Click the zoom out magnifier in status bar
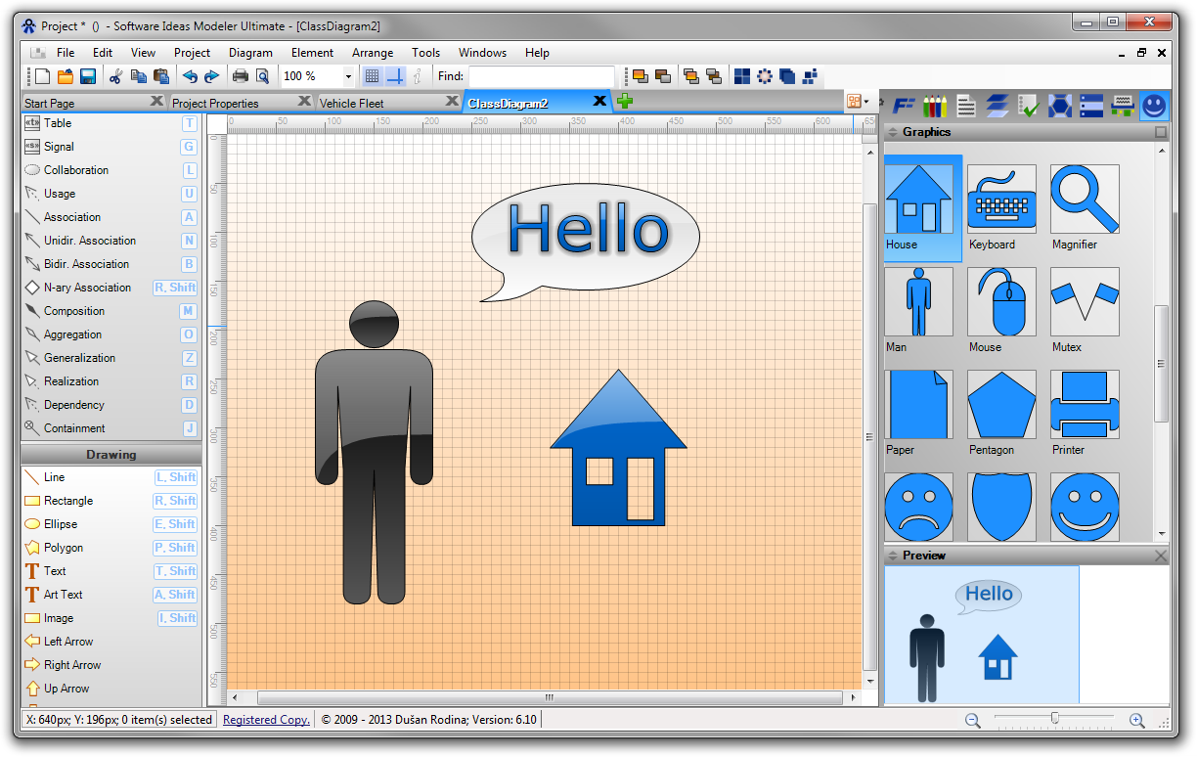The height and width of the screenshot is (757, 1197). click(x=972, y=721)
